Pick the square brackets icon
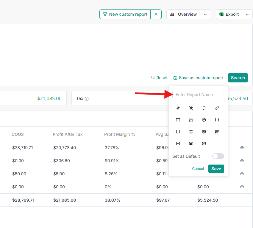 [x=178, y=132]
